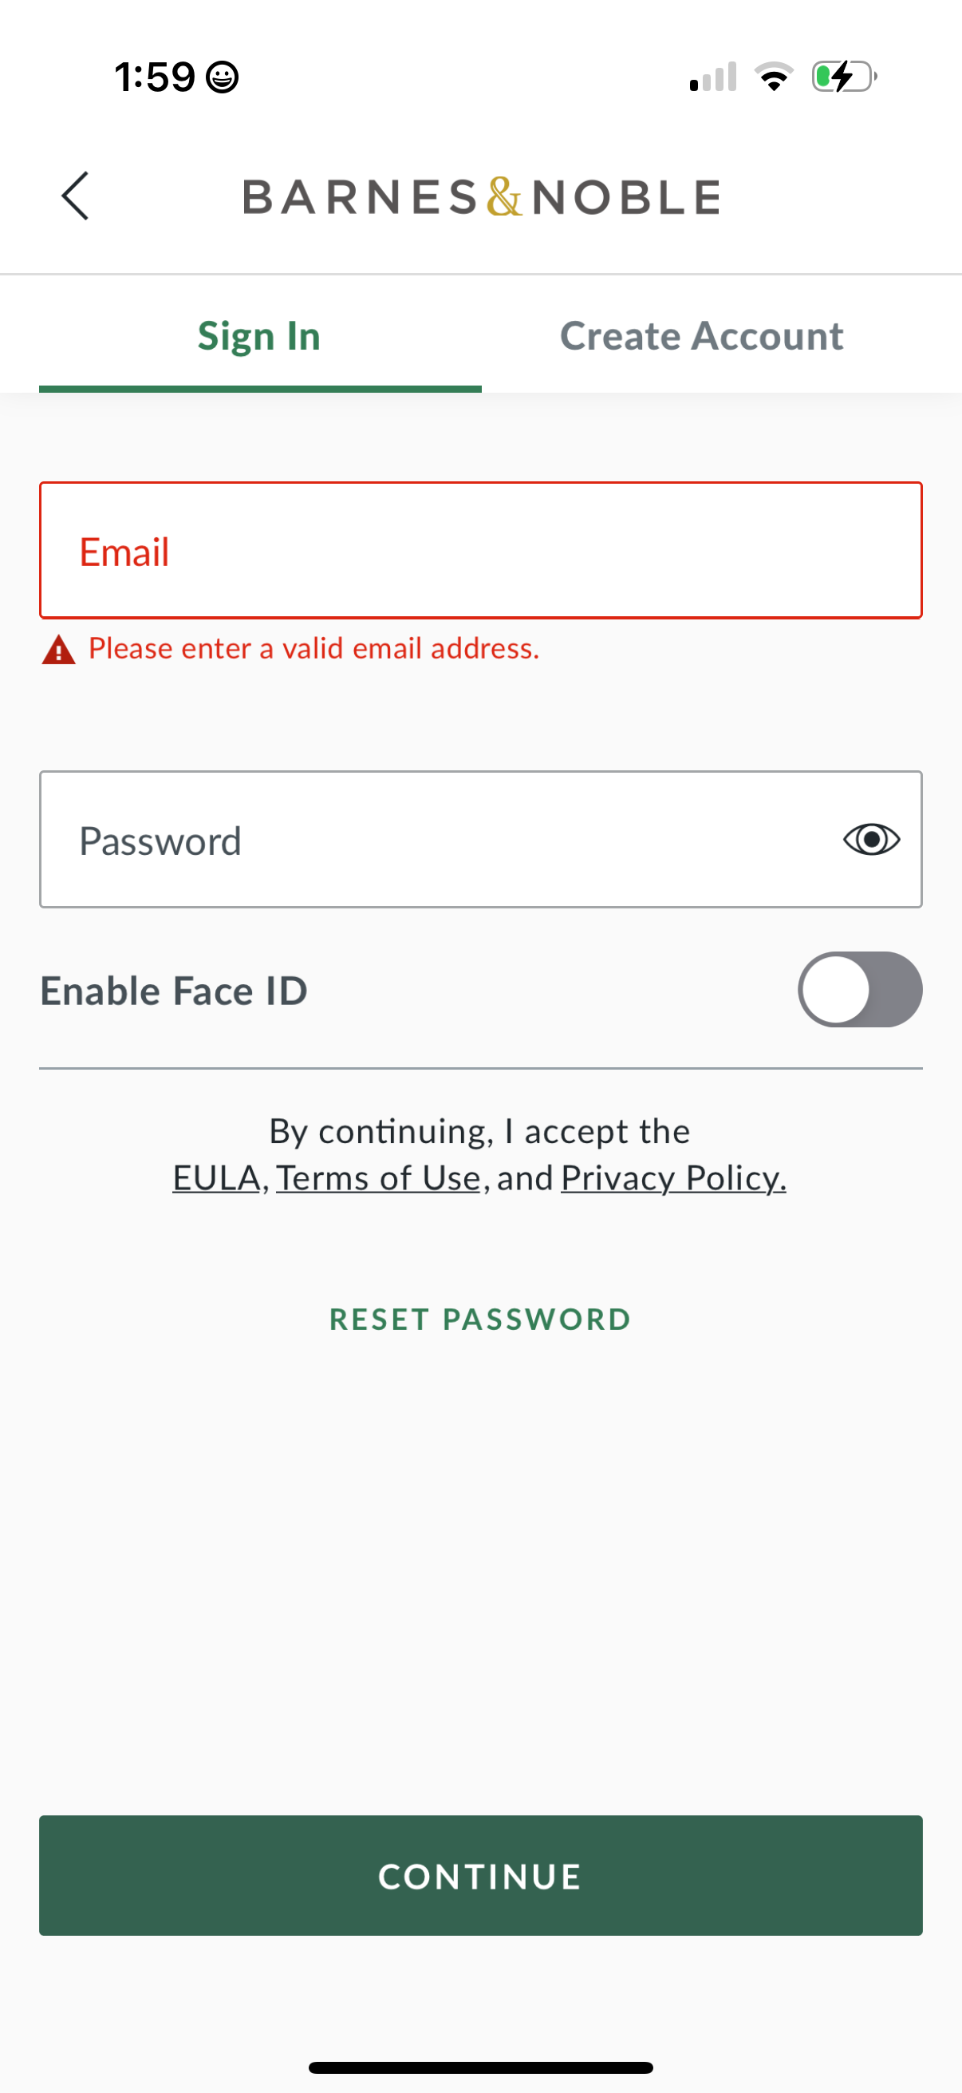Tap the home indicator bar
This screenshot has width=962, height=2093.
pos(480,2067)
